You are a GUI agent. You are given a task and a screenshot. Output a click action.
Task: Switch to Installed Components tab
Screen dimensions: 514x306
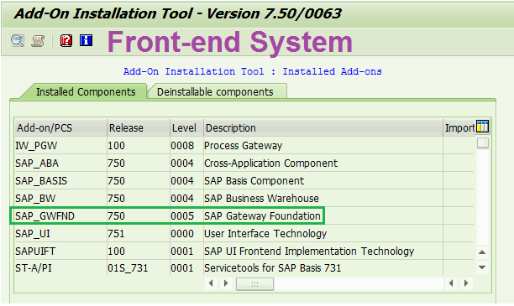86,92
